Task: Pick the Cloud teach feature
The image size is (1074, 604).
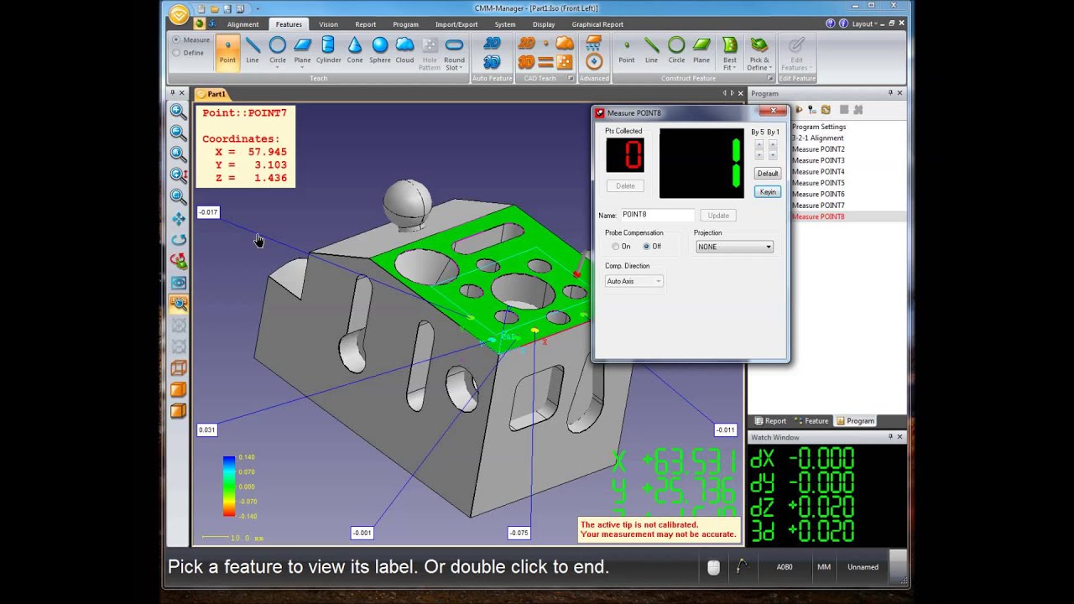Action: (404, 50)
